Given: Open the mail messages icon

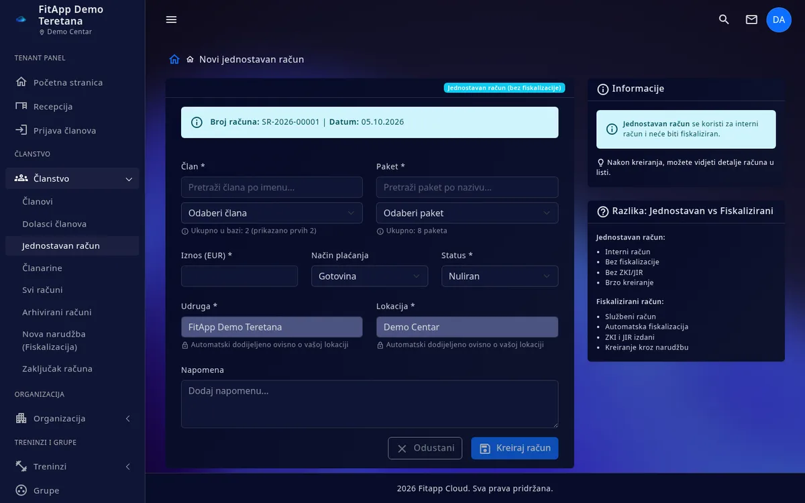Looking at the screenshot, I should [x=751, y=19].
